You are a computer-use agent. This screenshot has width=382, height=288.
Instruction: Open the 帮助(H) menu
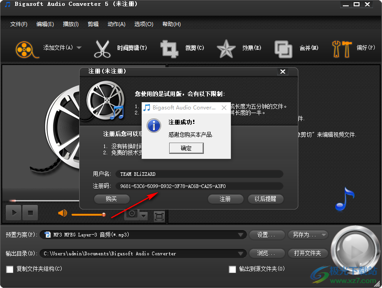(x=171, y=24)
